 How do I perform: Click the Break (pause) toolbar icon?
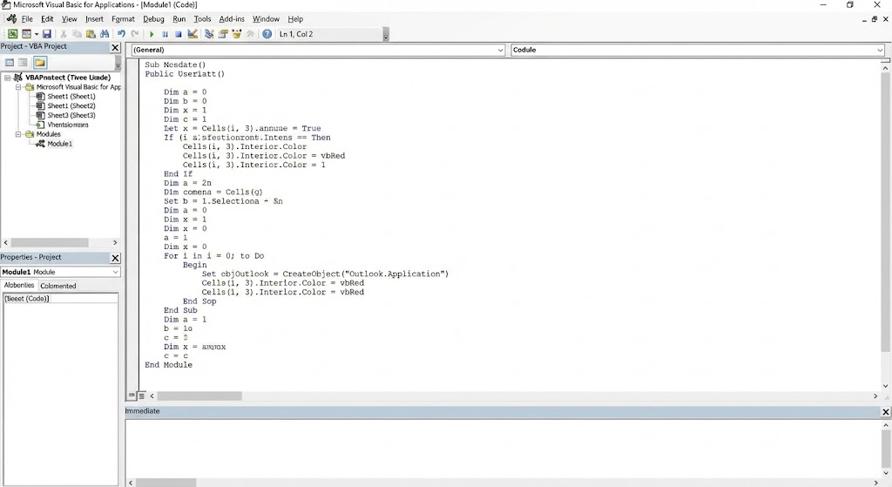[x=165, y=34]
